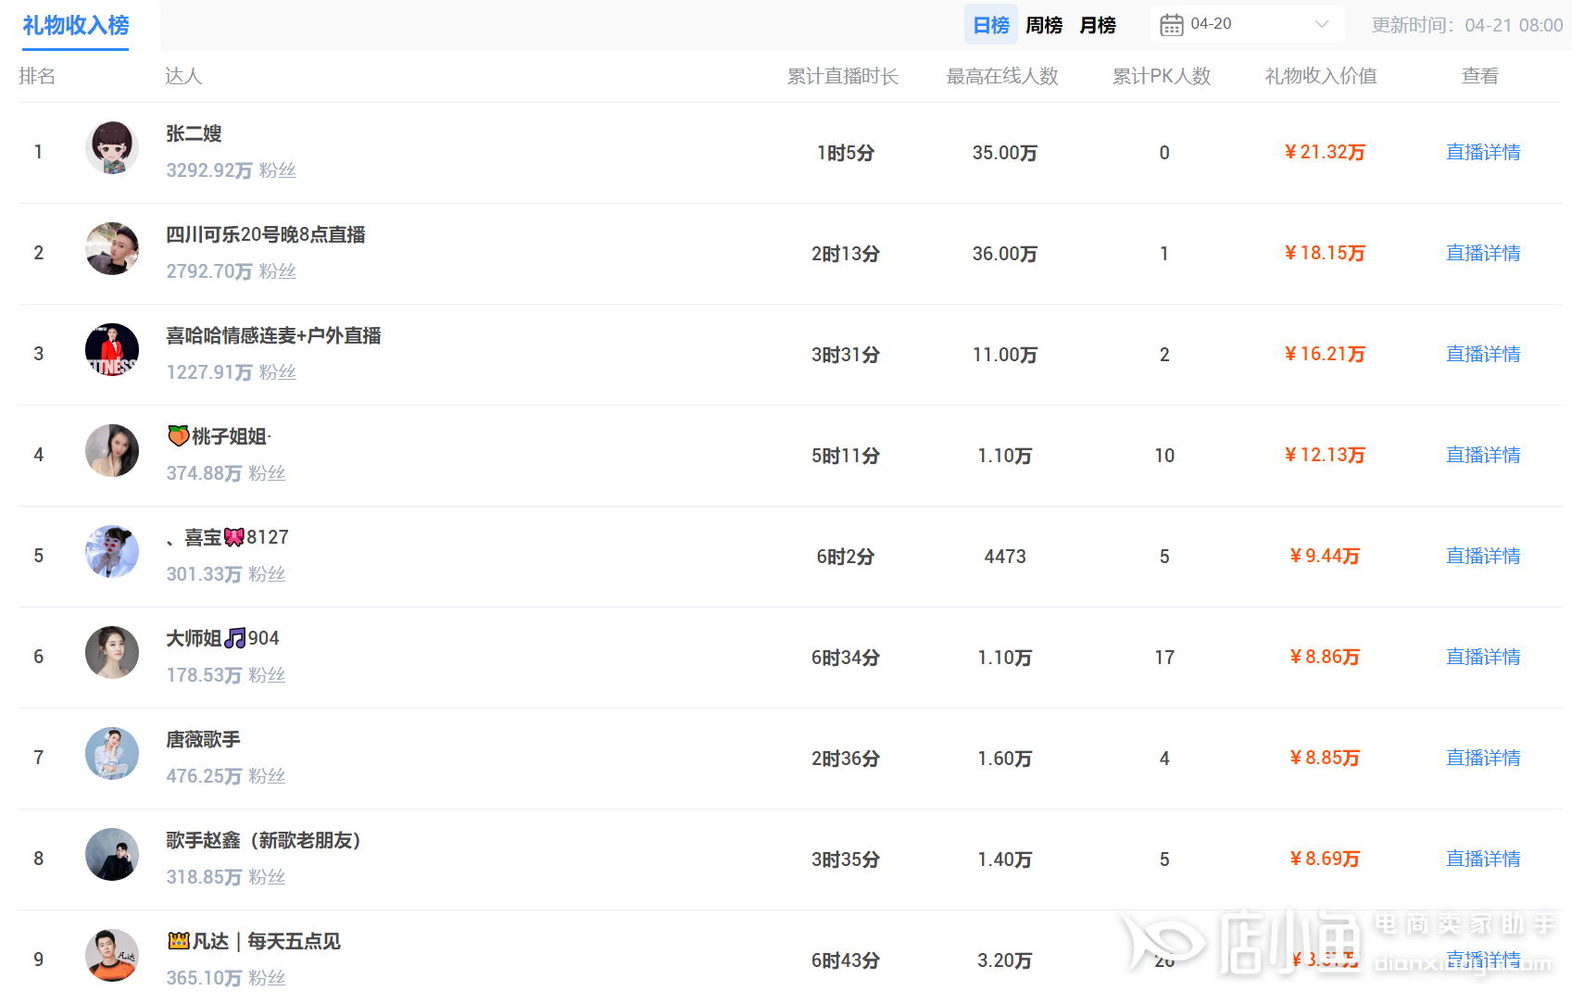View 直播详情 for 张二嫂

[1483, 152]
